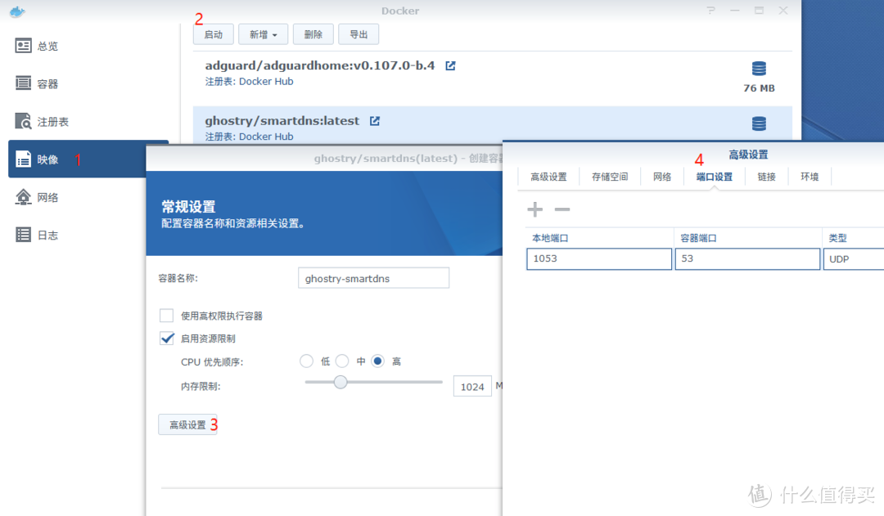Select CPU priority 中 radio button
This screenshot has height=516, width=884.
point(342,361)
